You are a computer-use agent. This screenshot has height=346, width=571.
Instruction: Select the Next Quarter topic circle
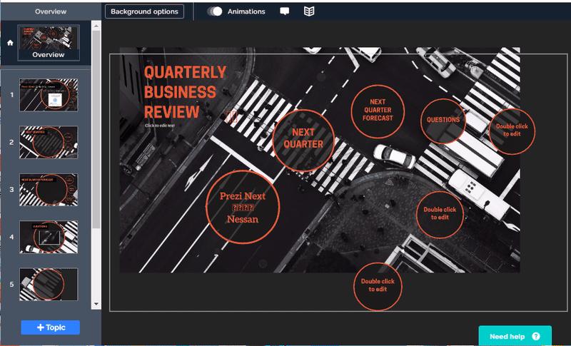click(303, 141)
